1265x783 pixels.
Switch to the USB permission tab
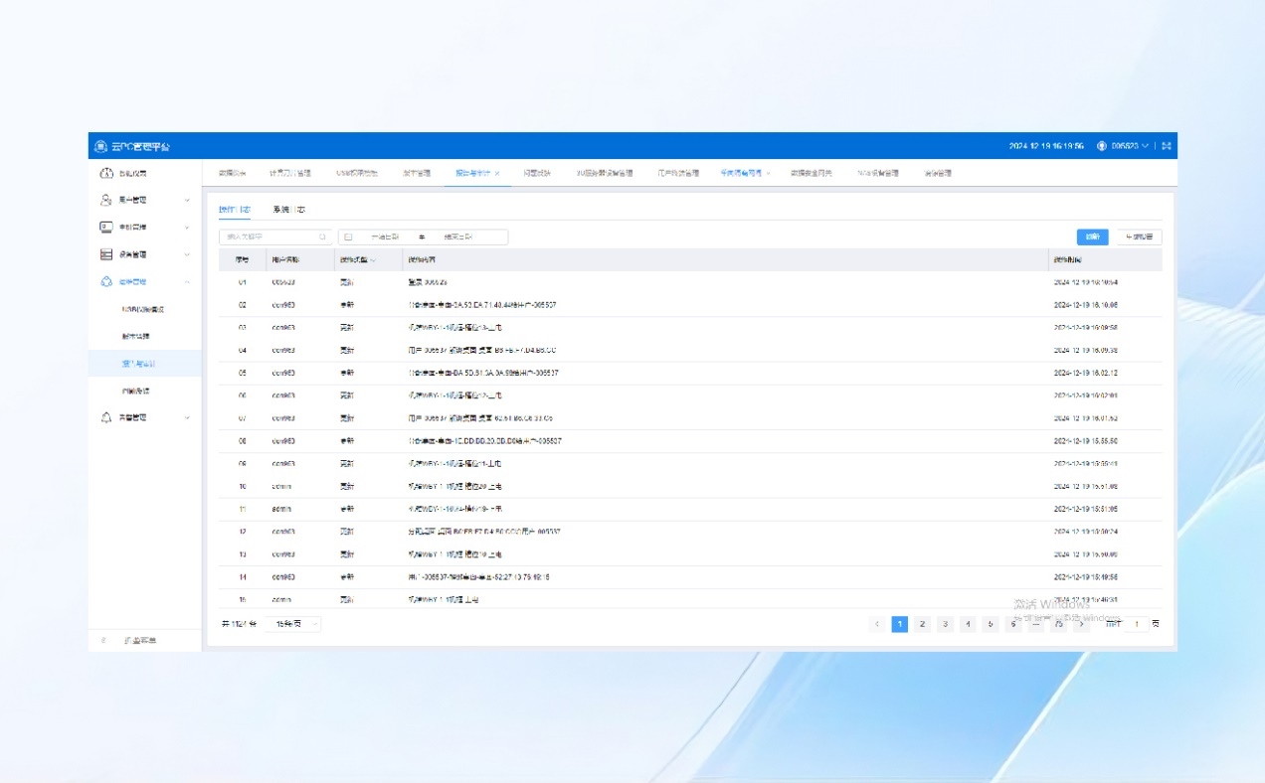(356, 173)
